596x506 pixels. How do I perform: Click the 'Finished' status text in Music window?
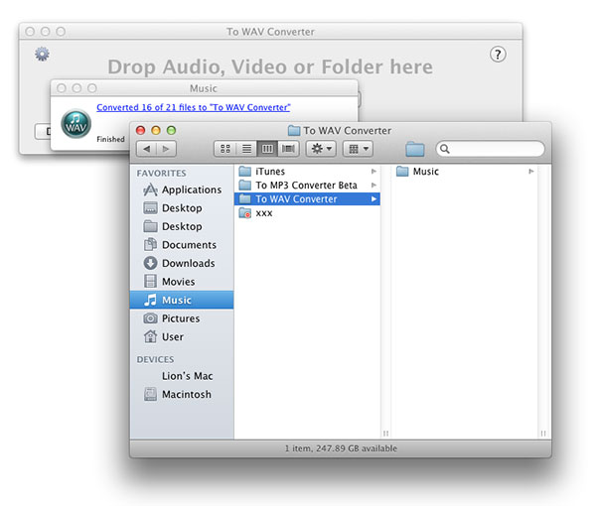pyautogui.click(x=110, y=139)
